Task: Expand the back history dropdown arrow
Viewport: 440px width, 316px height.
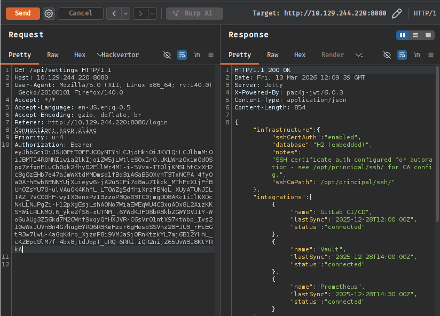Action: click(x=126, y=13)
